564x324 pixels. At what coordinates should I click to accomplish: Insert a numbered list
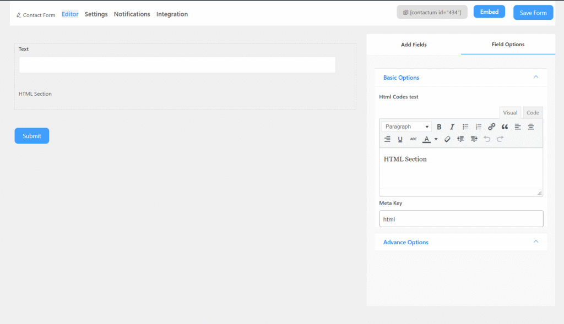point(479,127)
